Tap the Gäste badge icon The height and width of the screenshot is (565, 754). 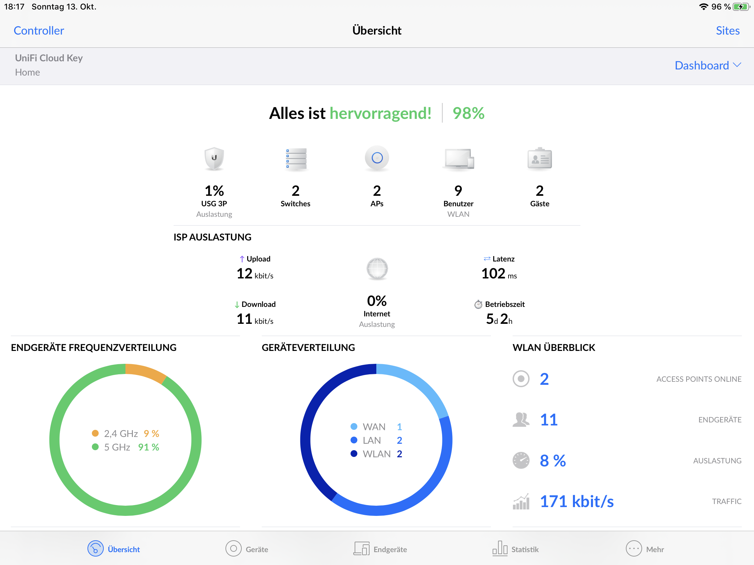point(539,159)
